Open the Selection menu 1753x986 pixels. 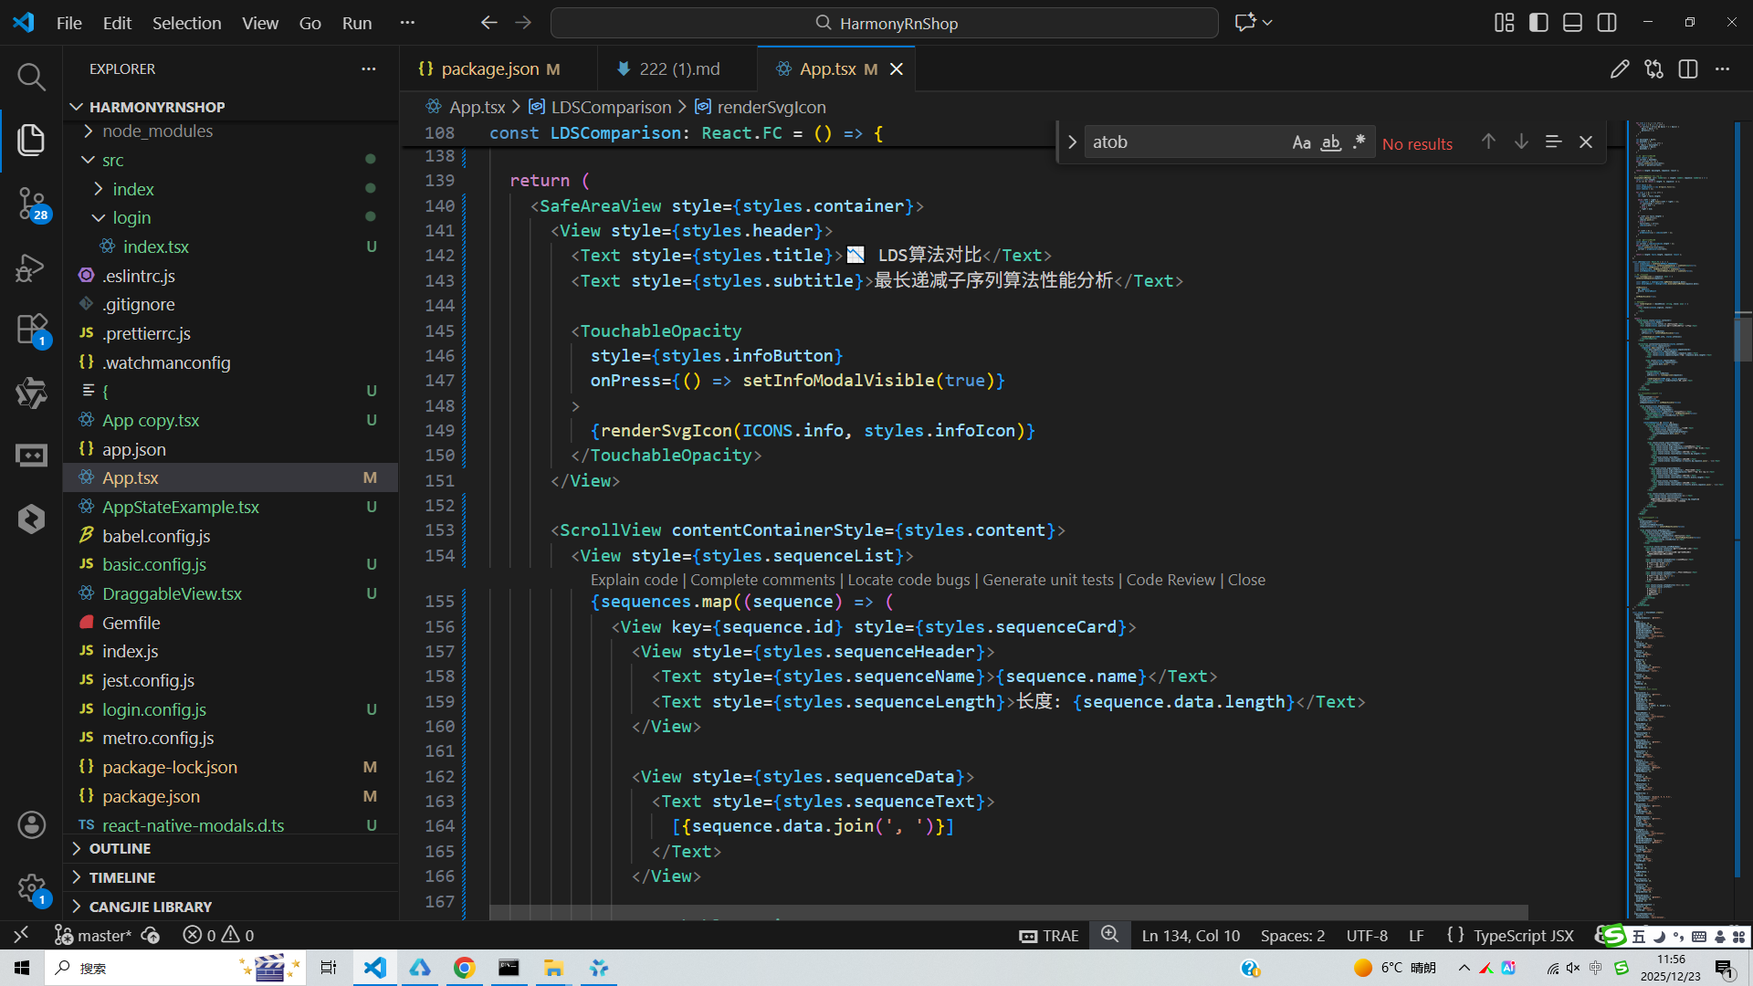(186, 23)
